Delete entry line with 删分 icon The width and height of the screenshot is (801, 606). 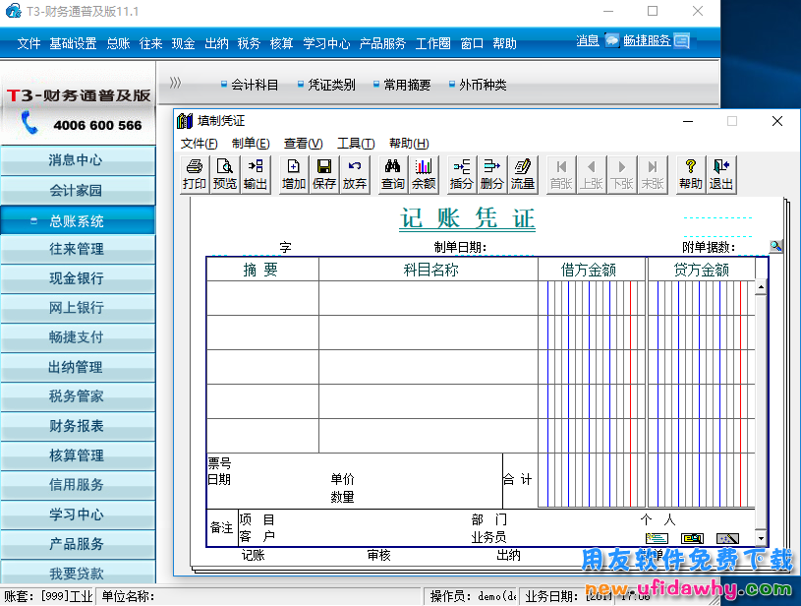pos(491,174)
